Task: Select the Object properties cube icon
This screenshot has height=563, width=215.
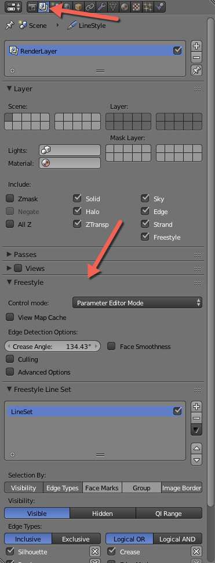Action: pos(78,6)
